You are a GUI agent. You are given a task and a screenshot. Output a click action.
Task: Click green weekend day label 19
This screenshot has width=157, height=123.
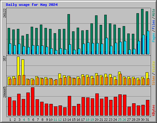92,120
